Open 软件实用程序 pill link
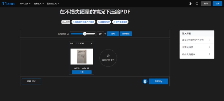This screenshot has width=224, height=101. click(120, 22)
